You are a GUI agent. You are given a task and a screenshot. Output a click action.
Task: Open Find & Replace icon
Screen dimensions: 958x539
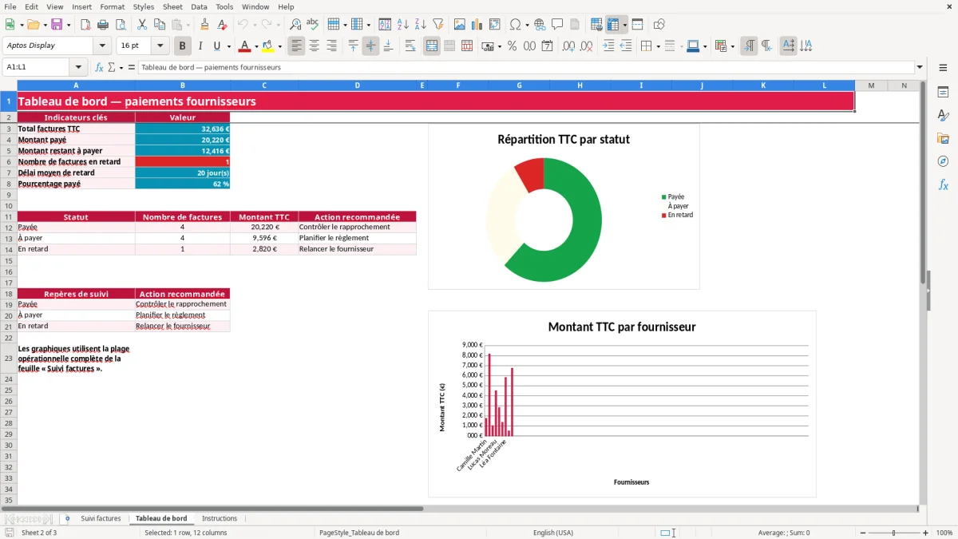(x=295, y=25)
